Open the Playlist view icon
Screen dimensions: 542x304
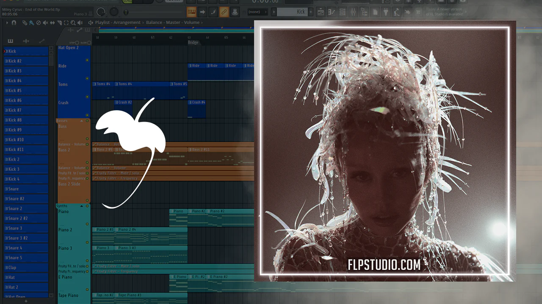tap(321, 12)
